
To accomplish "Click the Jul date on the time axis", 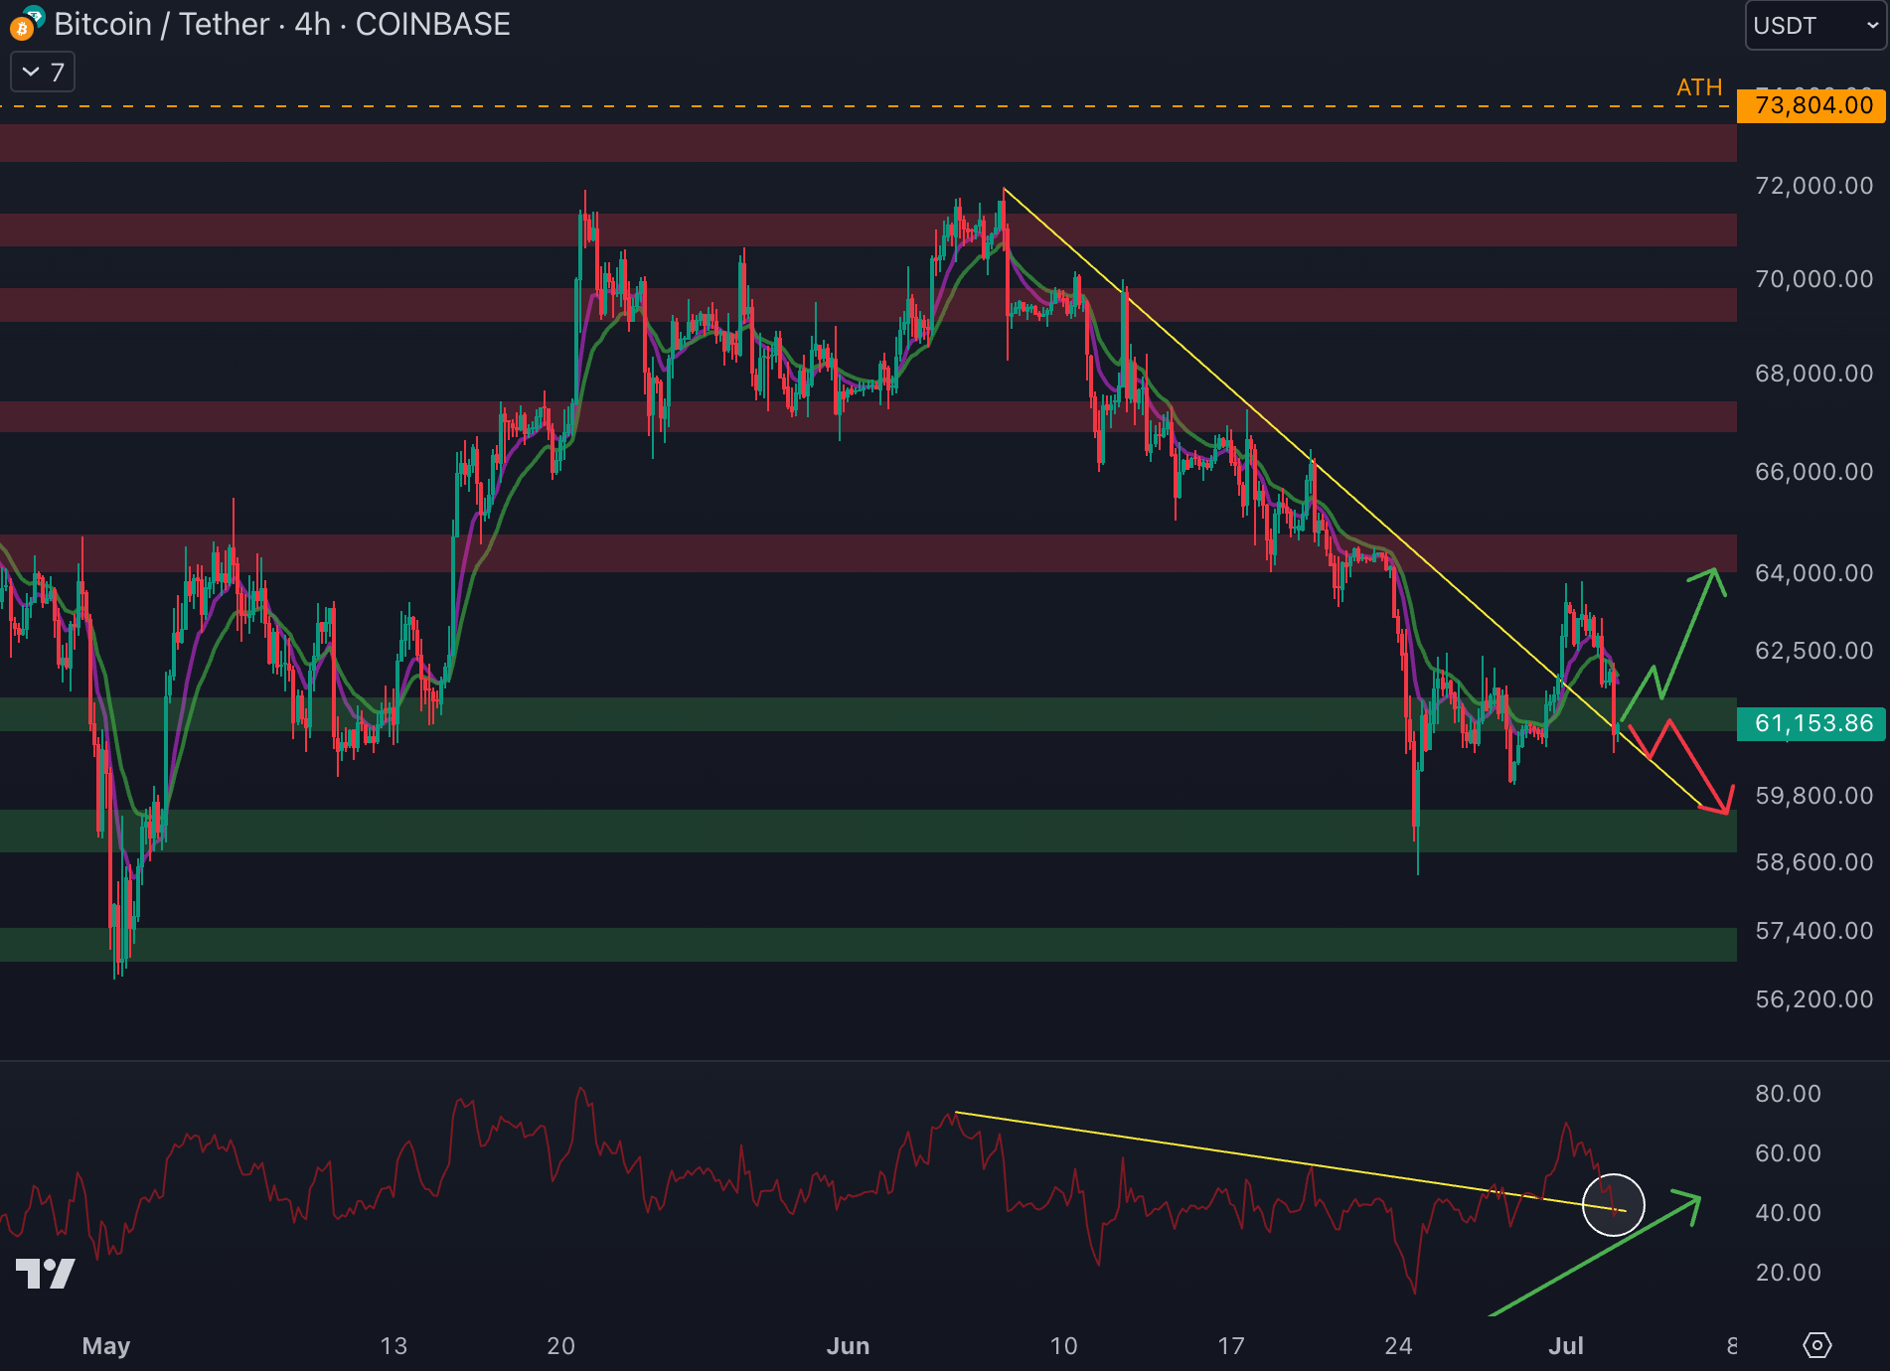I will pyautogui.click(x=1565, y=1346).
